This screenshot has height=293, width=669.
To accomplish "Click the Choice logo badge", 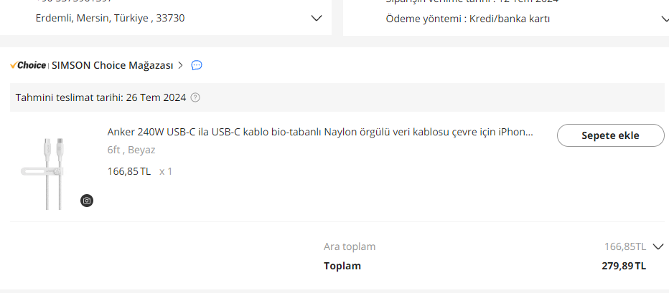I will (x=28, y=65).
